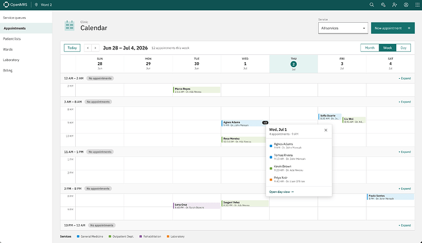Click the Rehabilitation legend swatch
The width and height of the screenshot is (422, 243).
click(141, 236)
